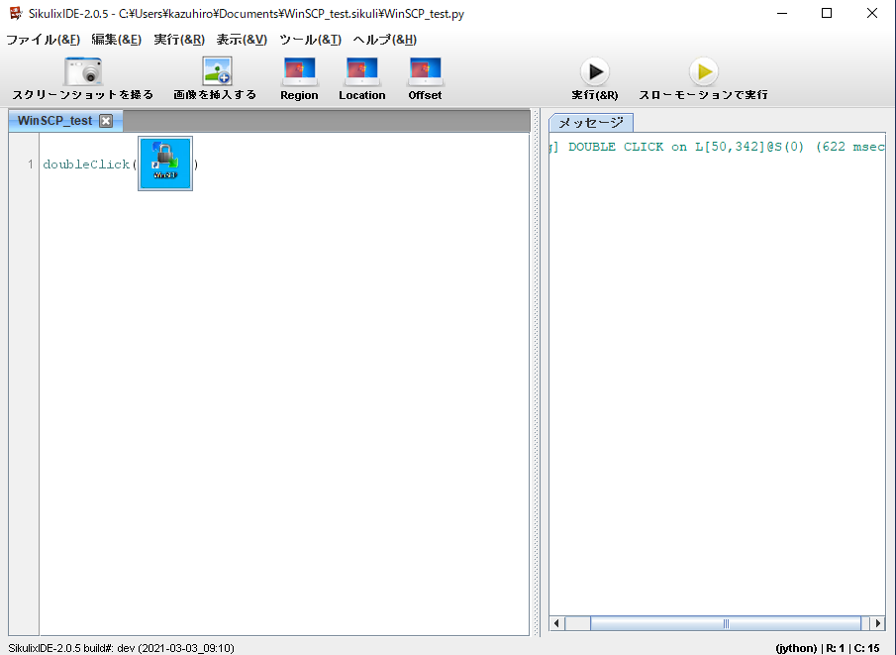Open the 編集 menu
The height and width of the screenshot is (655, 896).
pyautogui.click(x=116, y=40)
